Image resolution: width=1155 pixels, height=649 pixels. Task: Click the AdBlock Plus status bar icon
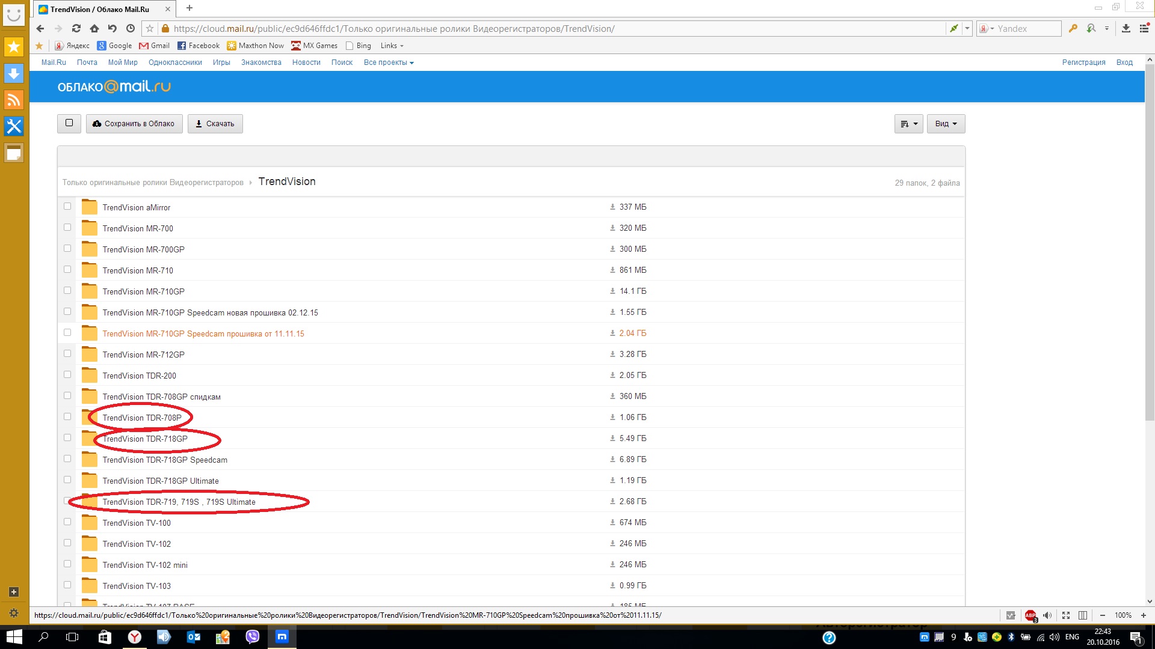tap(1030, 615)
